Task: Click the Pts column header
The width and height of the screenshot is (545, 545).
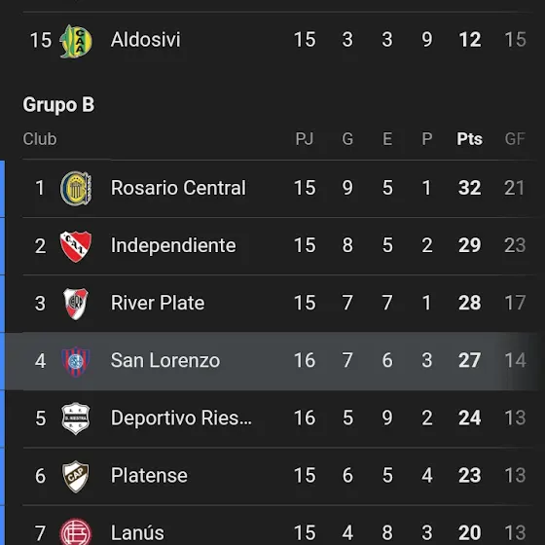Action: 469,138
